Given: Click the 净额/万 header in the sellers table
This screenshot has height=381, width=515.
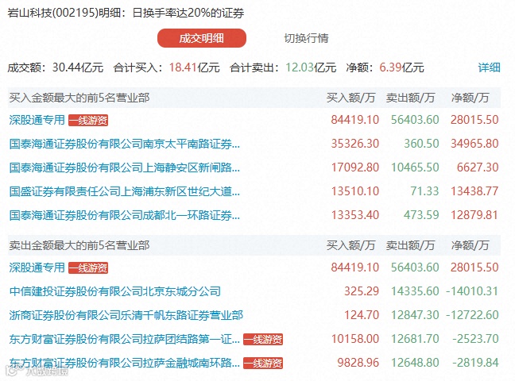Looking at the screenshot, I should click(470, 245).
